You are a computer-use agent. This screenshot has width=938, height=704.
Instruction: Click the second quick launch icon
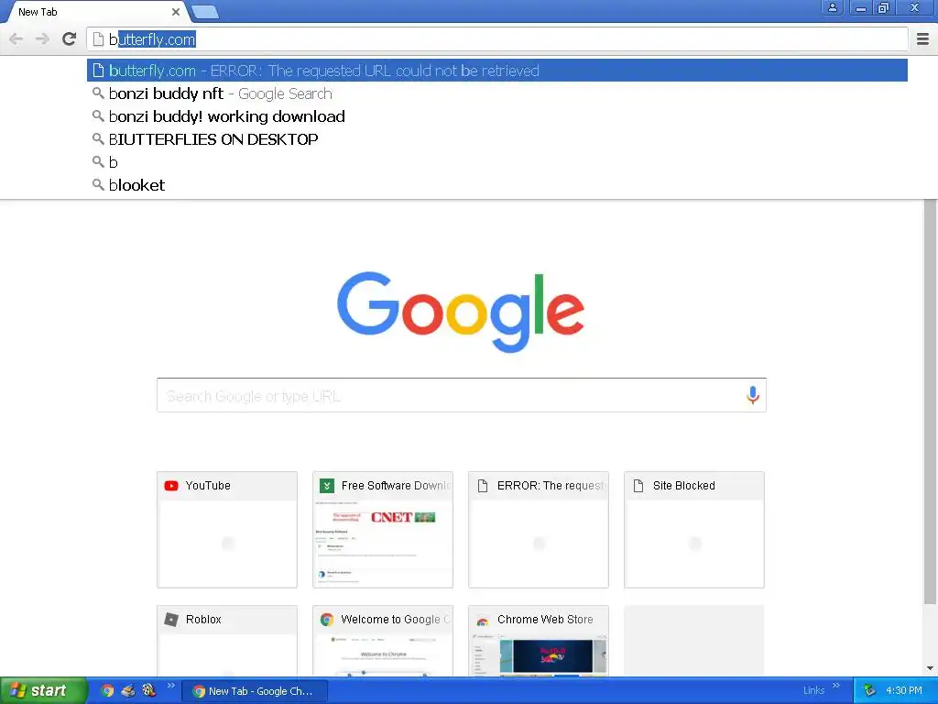[128, 691]
